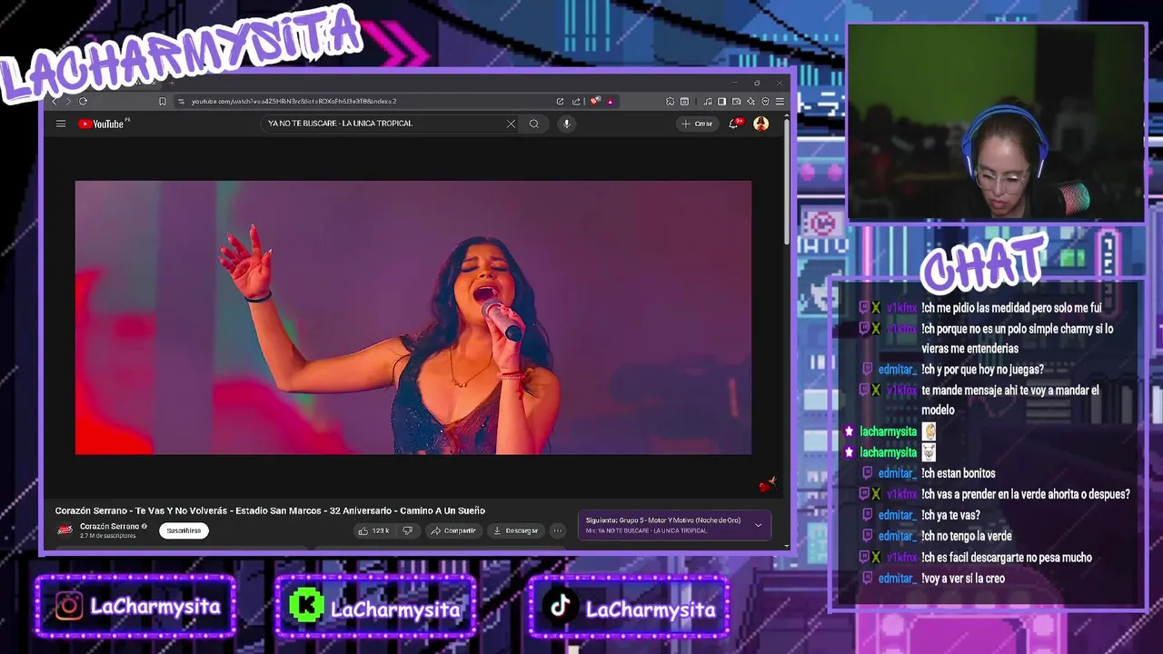Like the video with 123 k likes
Screen dimensions: 1163x654
click(374, 530)
